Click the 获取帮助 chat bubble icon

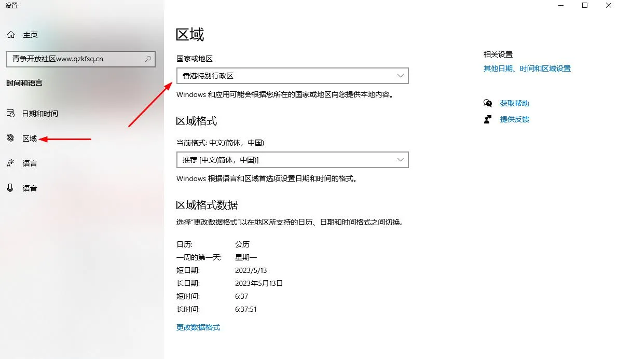pyautogui.click(x=488, y=103)
